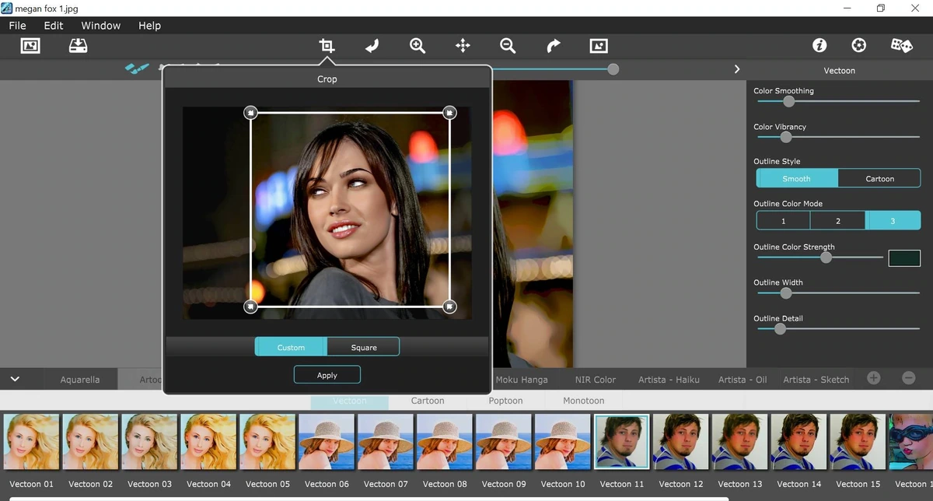Click the zoom in magnifier
This screenshot has height=501, width=933.
pyautogui.click(x=418, y=46)
